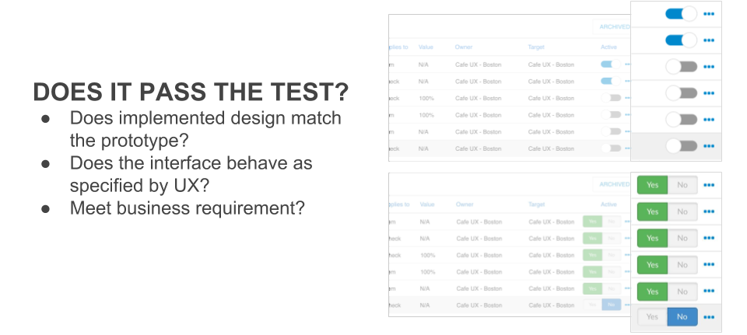Turn off the first enlarged blue toggle
The width and height of the screenshot is (747, 335).
682,14
